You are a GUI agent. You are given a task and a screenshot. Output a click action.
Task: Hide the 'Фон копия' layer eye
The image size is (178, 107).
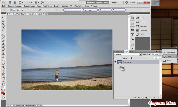[x=115, y=62]
